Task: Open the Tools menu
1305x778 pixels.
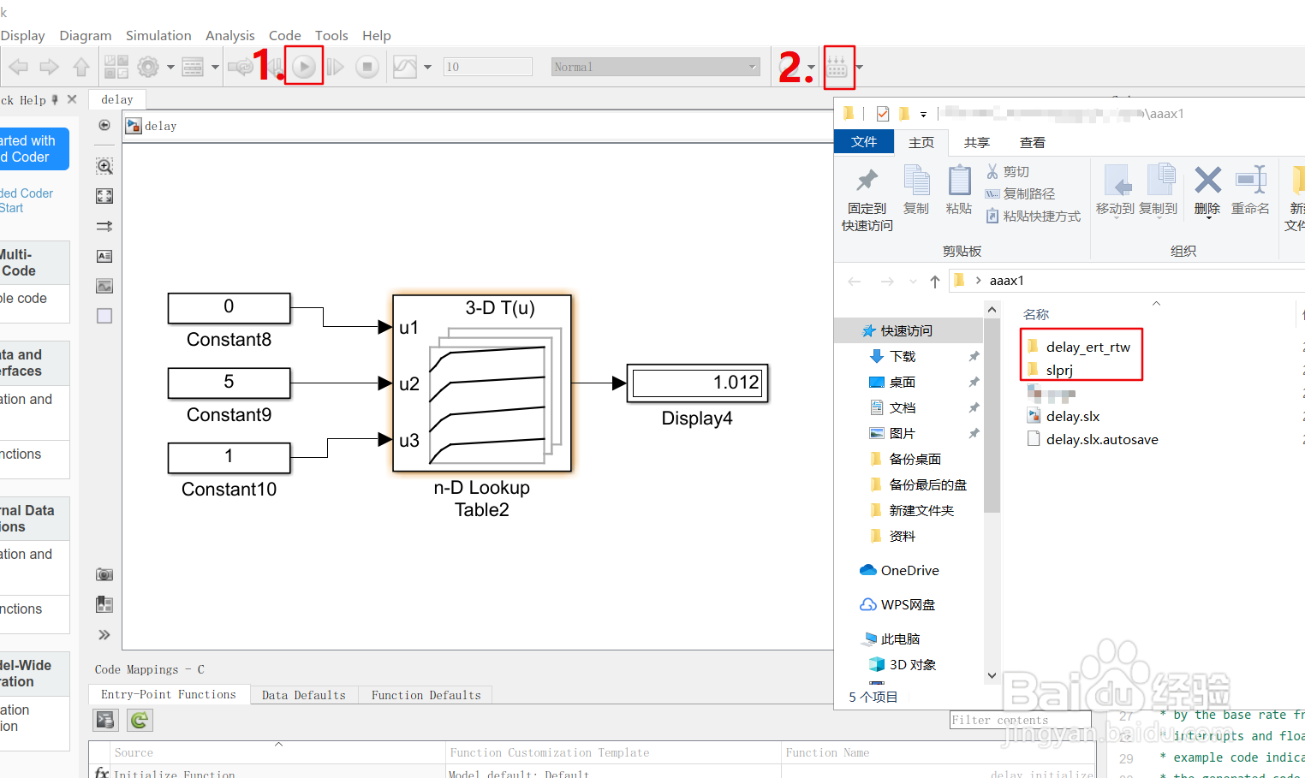Action: point(331,35)
